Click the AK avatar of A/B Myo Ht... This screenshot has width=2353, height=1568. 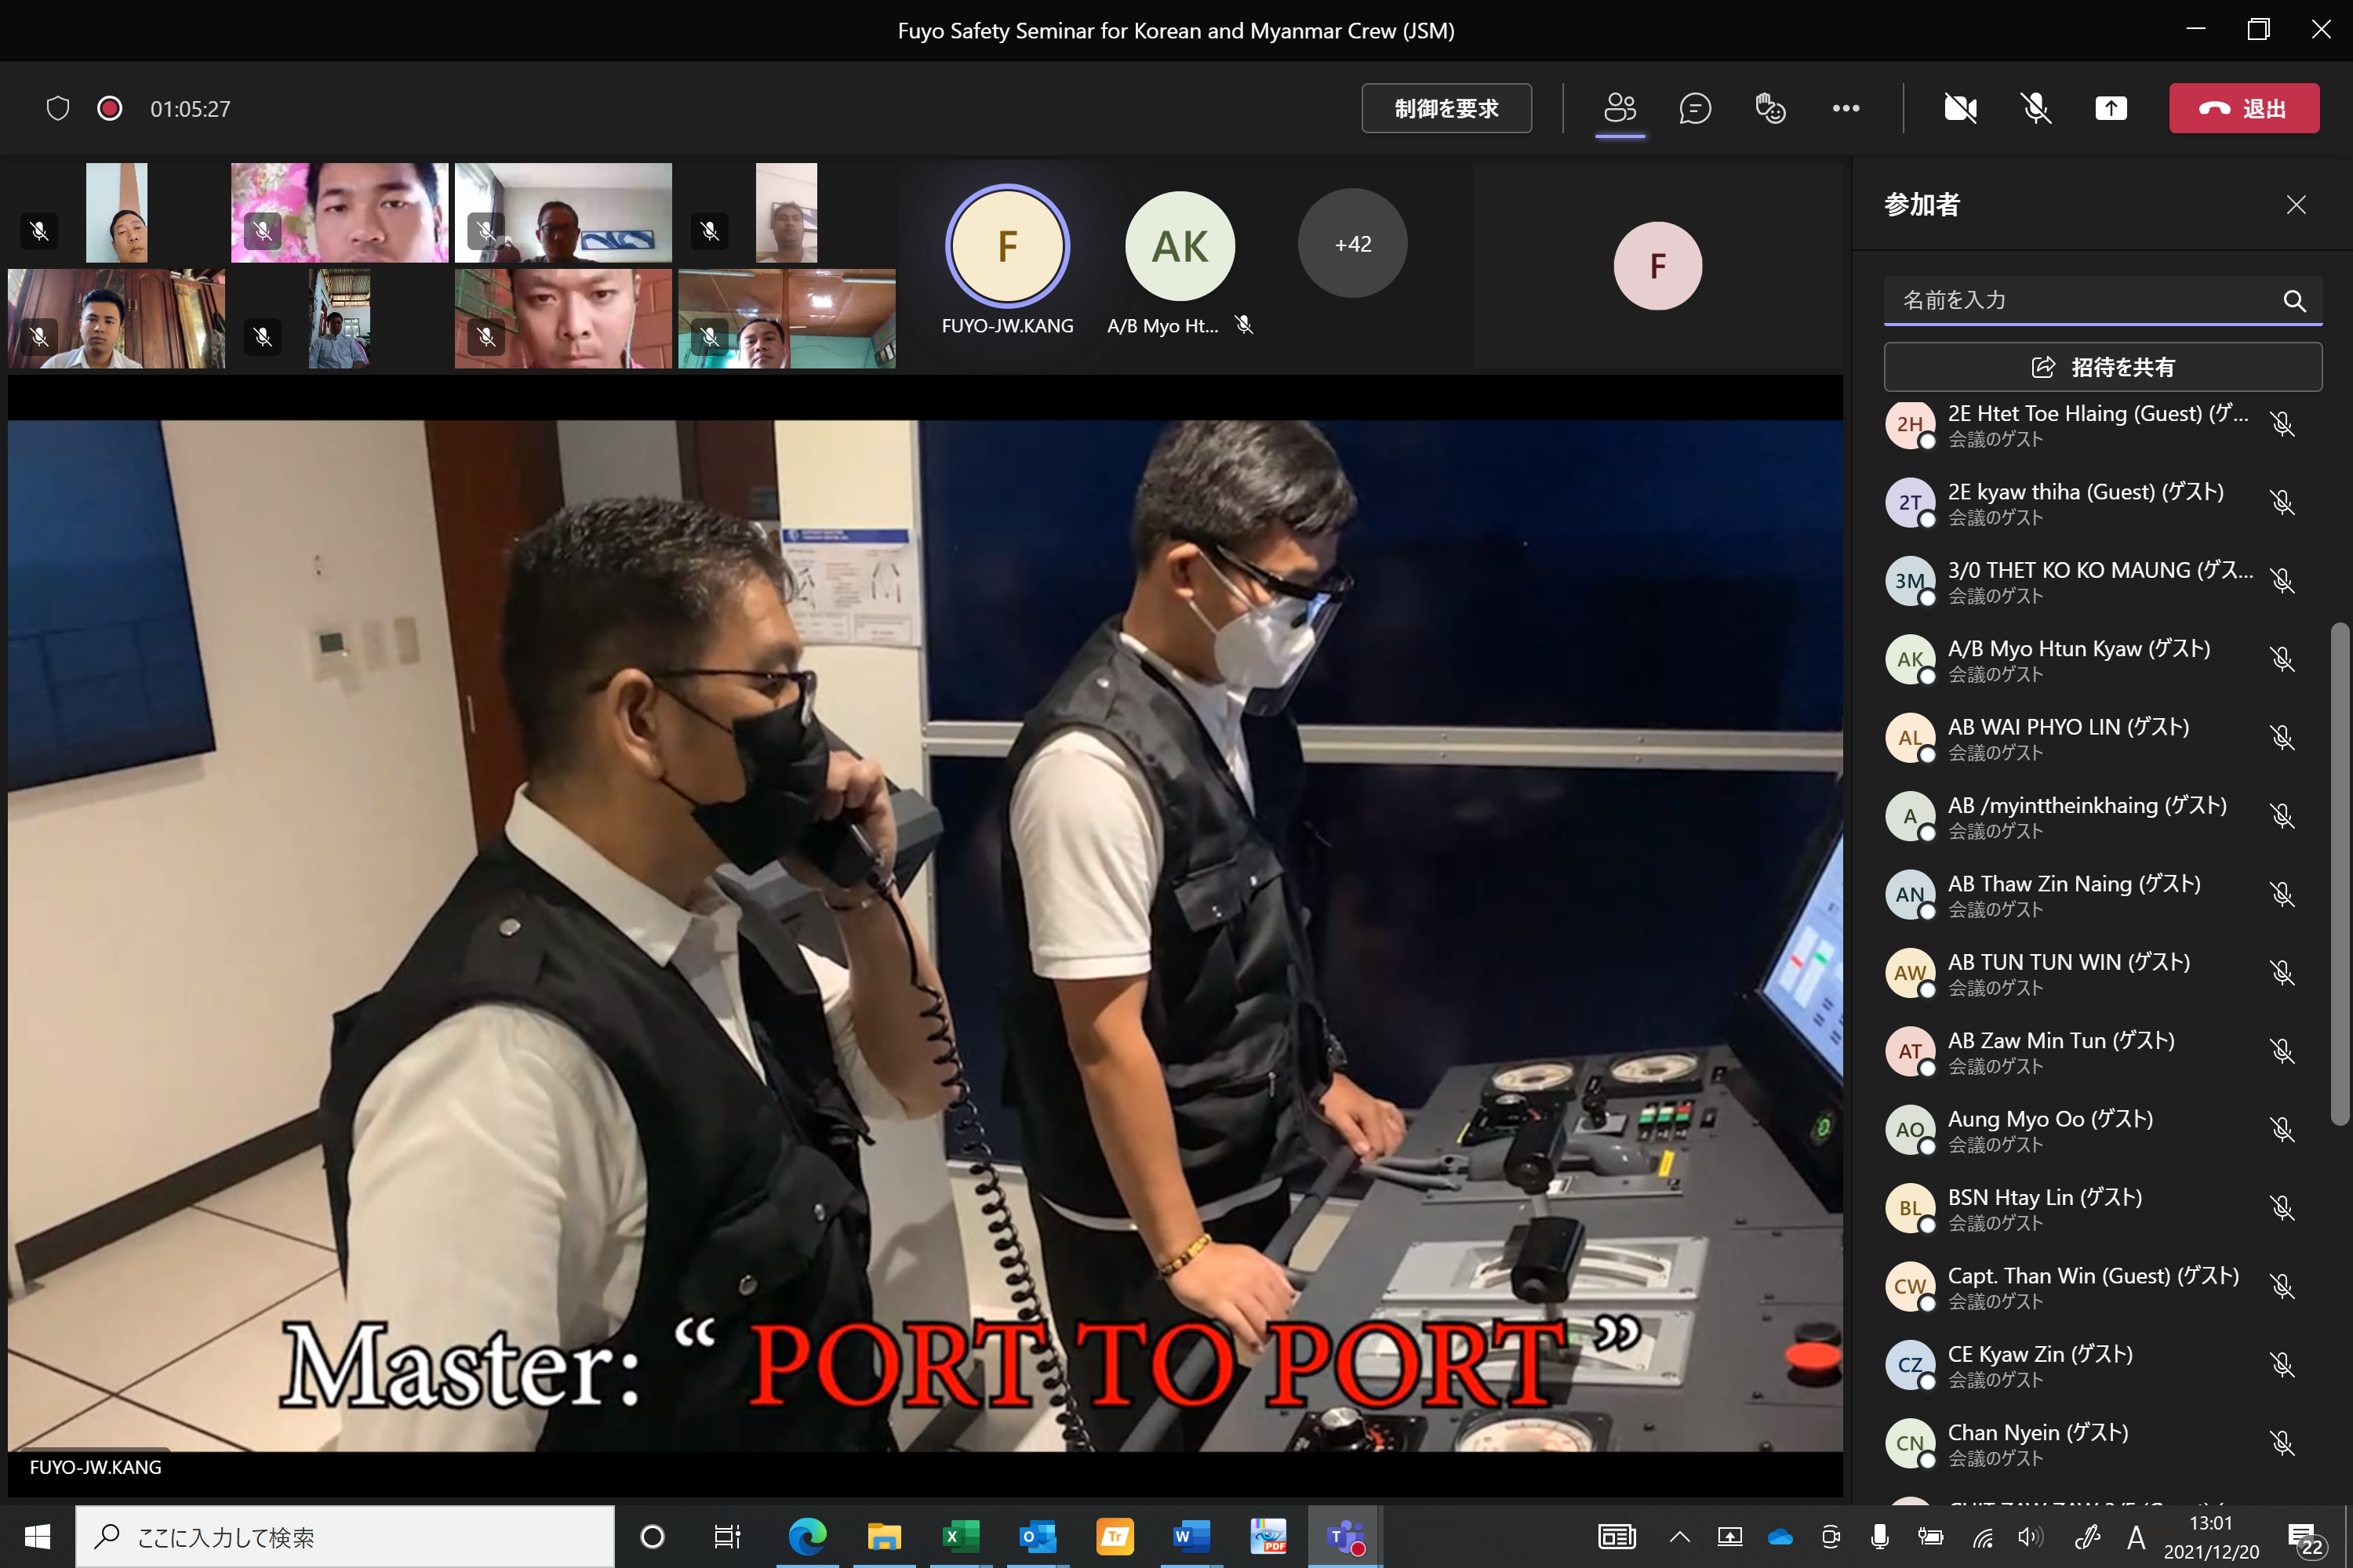tap(1180, 246)
